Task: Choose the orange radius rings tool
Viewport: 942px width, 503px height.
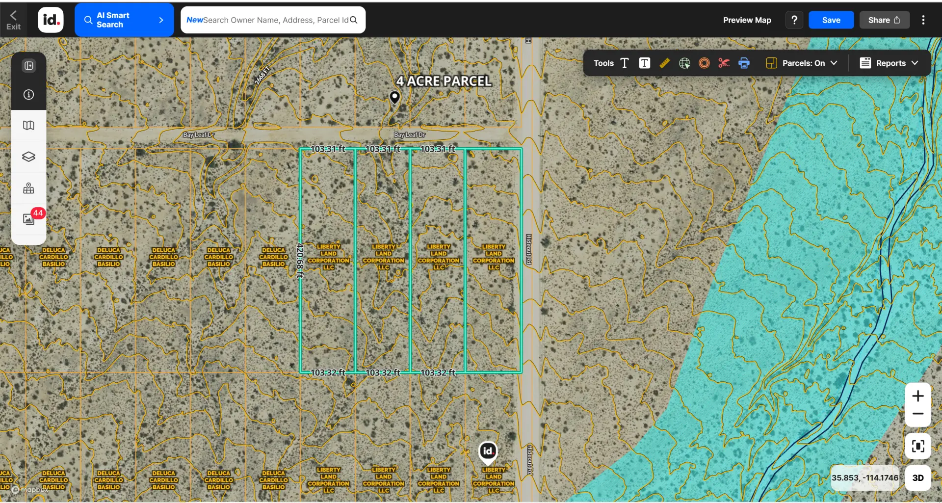Action: [704, 63]
